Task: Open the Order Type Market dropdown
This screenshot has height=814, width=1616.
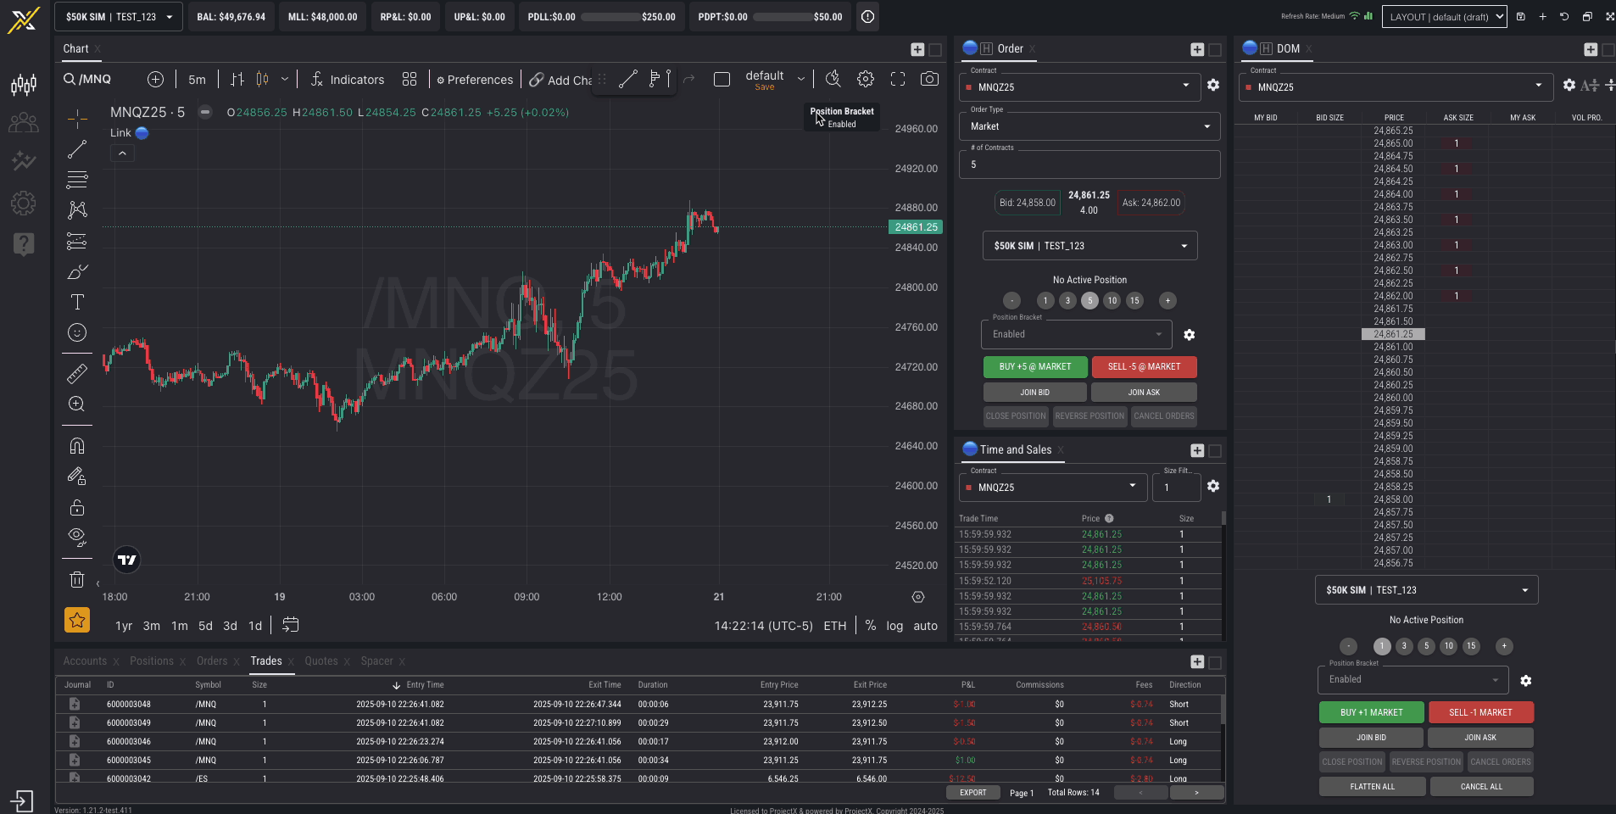Action: [x=1089, y=126]
